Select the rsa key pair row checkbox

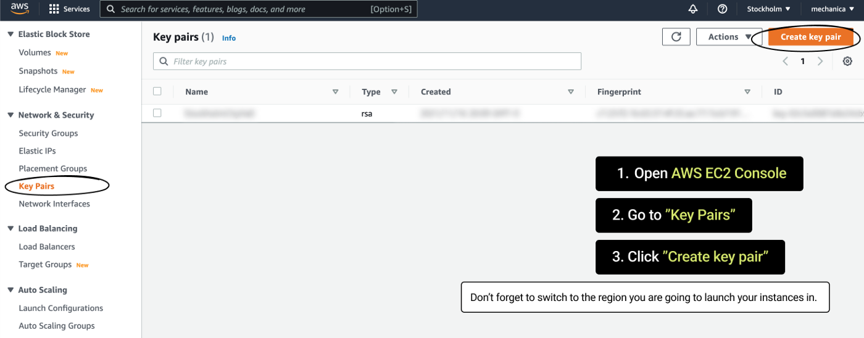point(157,113)
